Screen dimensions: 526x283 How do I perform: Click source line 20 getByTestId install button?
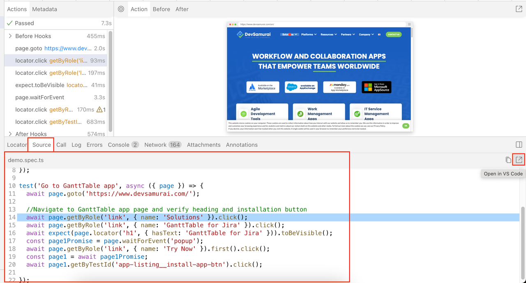click(x=144, y=265)
